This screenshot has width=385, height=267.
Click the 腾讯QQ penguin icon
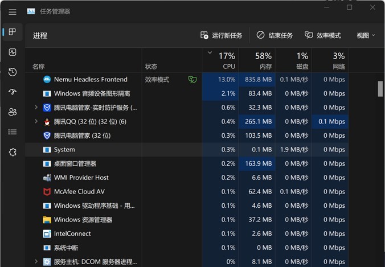(x=47, y=122)
